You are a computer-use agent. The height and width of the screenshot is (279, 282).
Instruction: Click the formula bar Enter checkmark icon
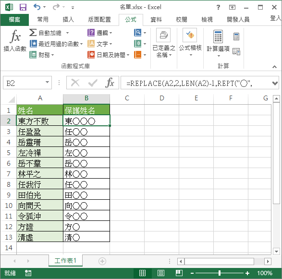coord(93,83)
